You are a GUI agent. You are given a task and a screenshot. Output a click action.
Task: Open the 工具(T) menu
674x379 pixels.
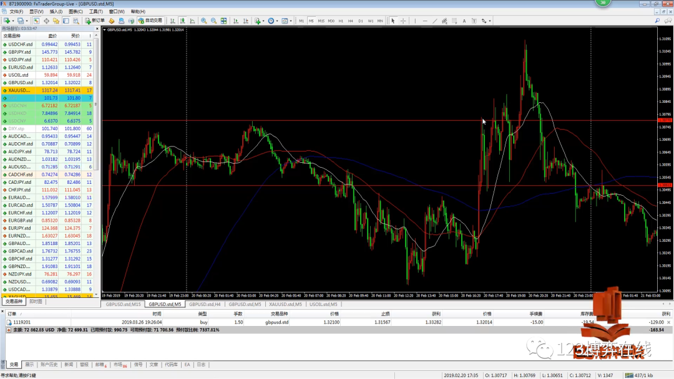pos(96,12)
